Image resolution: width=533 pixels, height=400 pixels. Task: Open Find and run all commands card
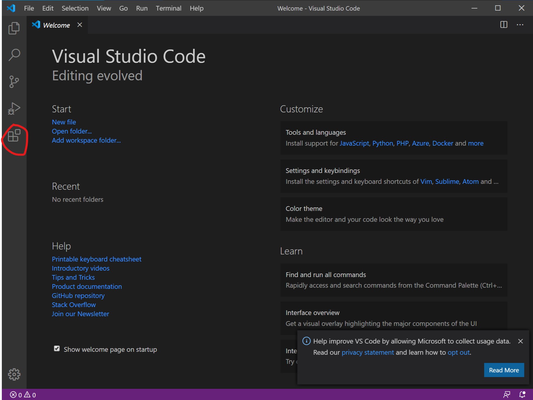point(394,280)
